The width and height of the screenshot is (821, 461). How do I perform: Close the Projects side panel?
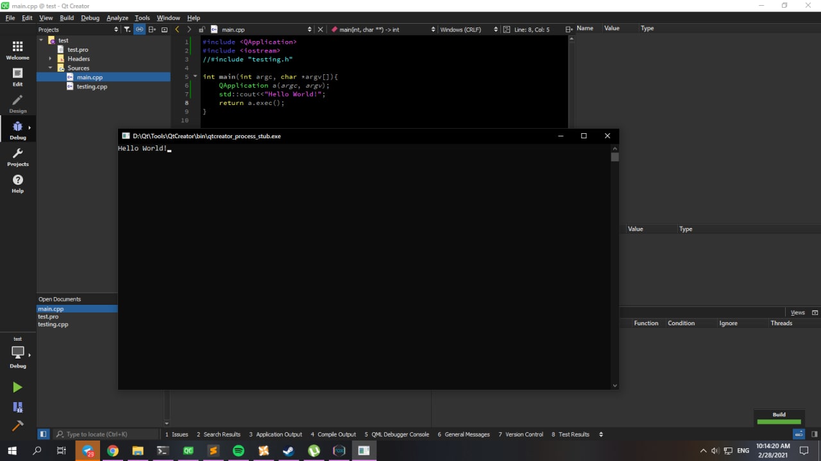click(164, 29)
